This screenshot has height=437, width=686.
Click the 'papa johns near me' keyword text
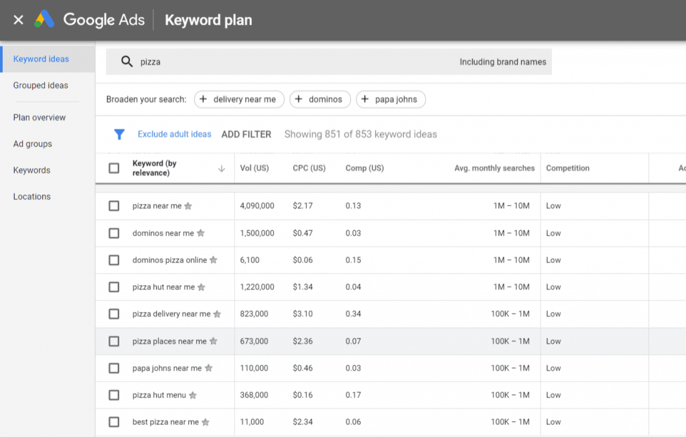point(167,368)
